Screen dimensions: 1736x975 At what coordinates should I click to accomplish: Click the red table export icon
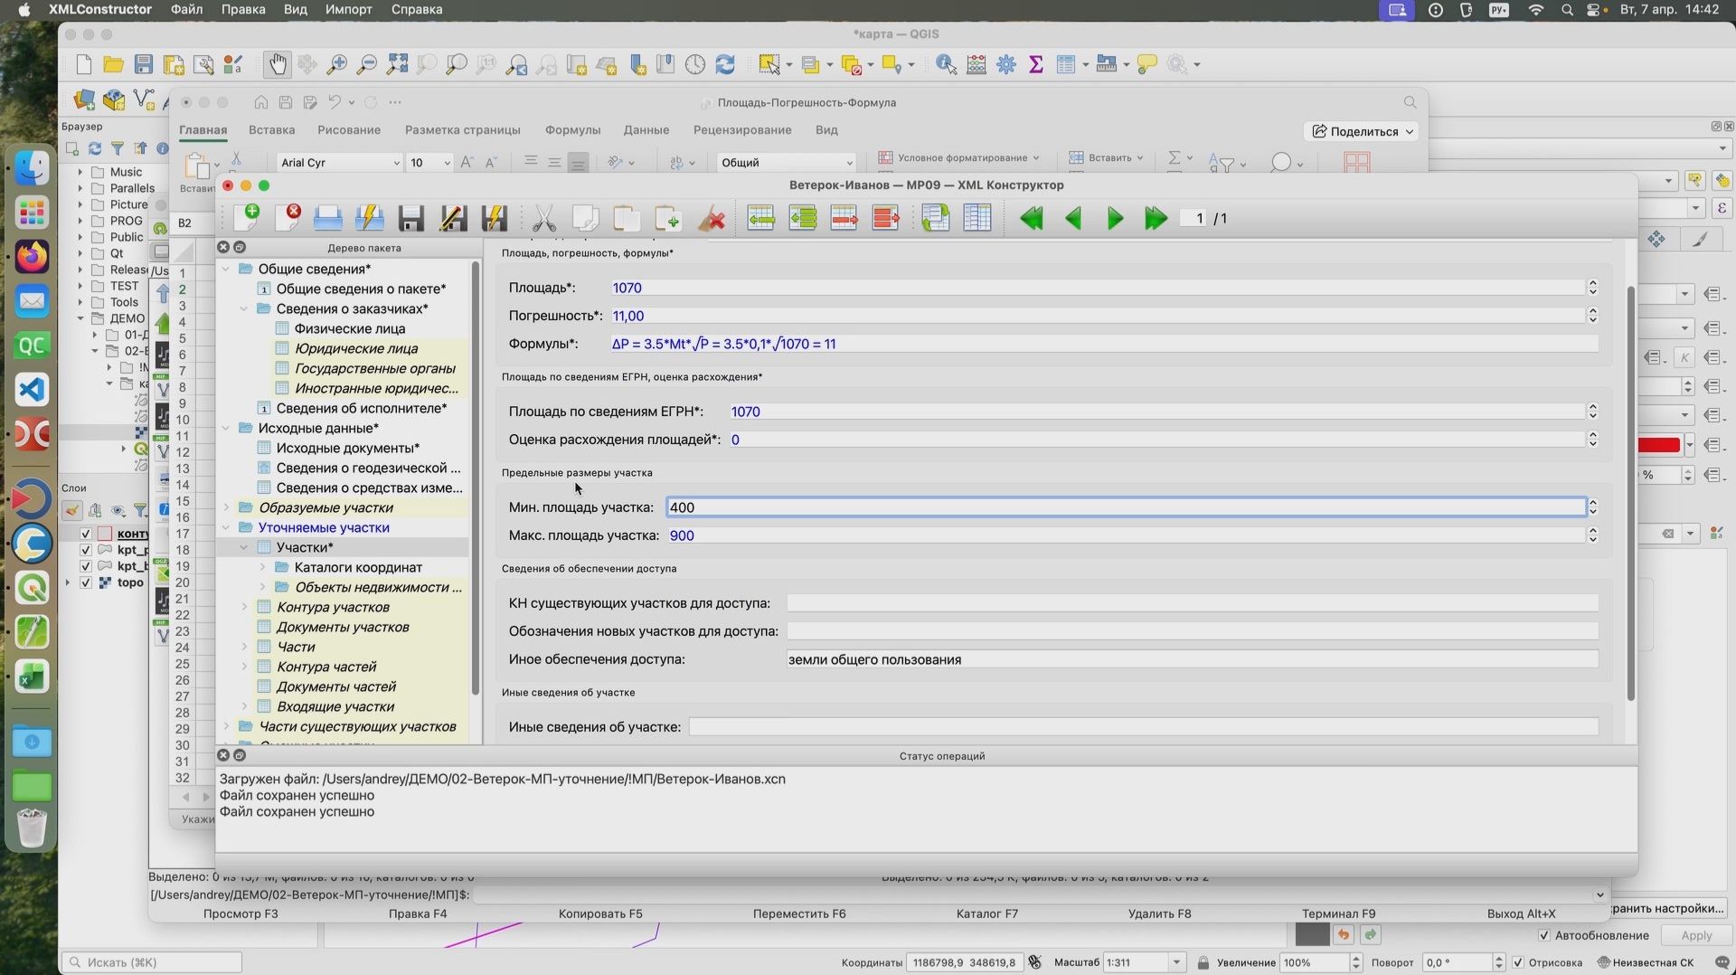(843, 217)
